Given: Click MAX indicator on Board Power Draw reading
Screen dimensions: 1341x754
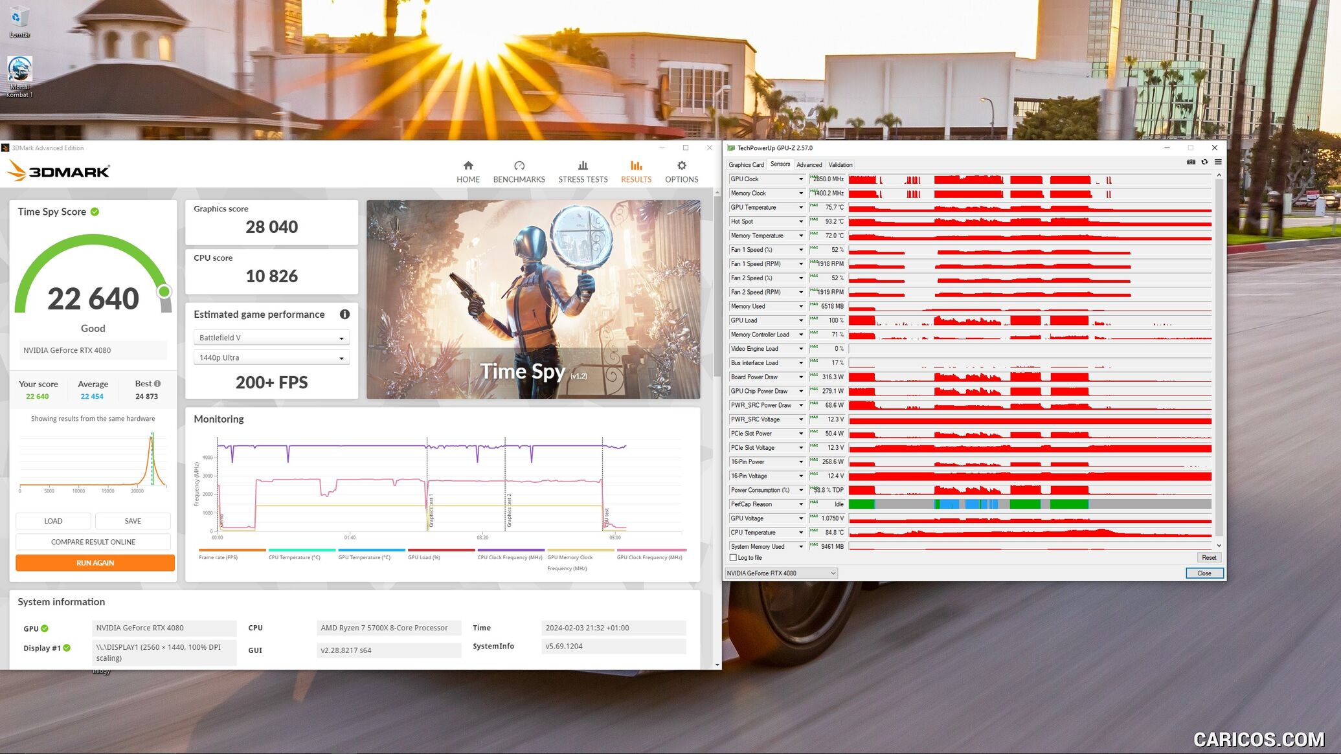Looking at the screenshot, I should (x=814, y=375).
